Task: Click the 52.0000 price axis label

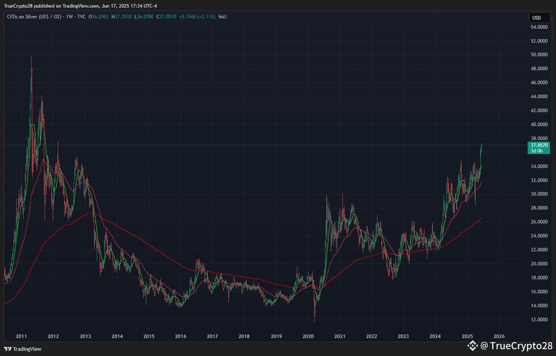Action: (538, 41)
